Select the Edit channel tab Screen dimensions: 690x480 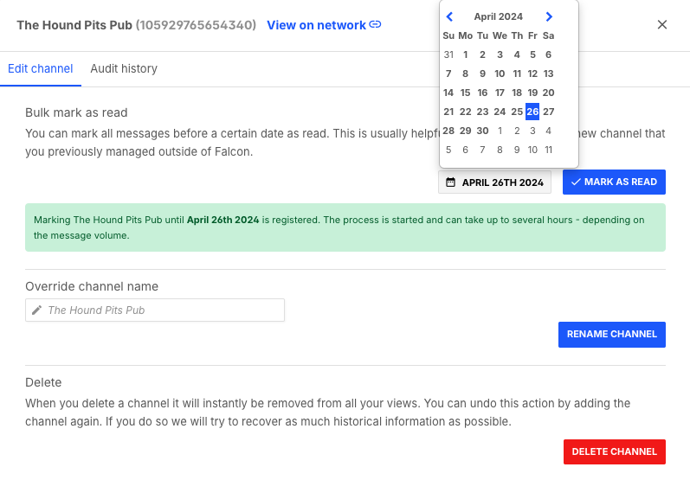pos(41,68)
